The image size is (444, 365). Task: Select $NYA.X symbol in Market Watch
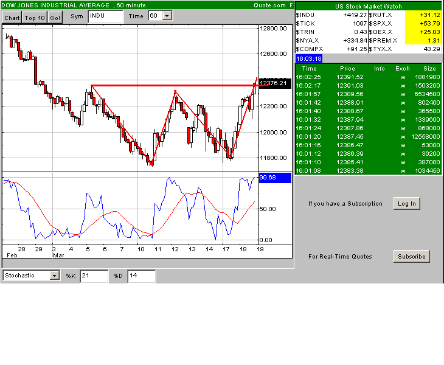[307, 41]
